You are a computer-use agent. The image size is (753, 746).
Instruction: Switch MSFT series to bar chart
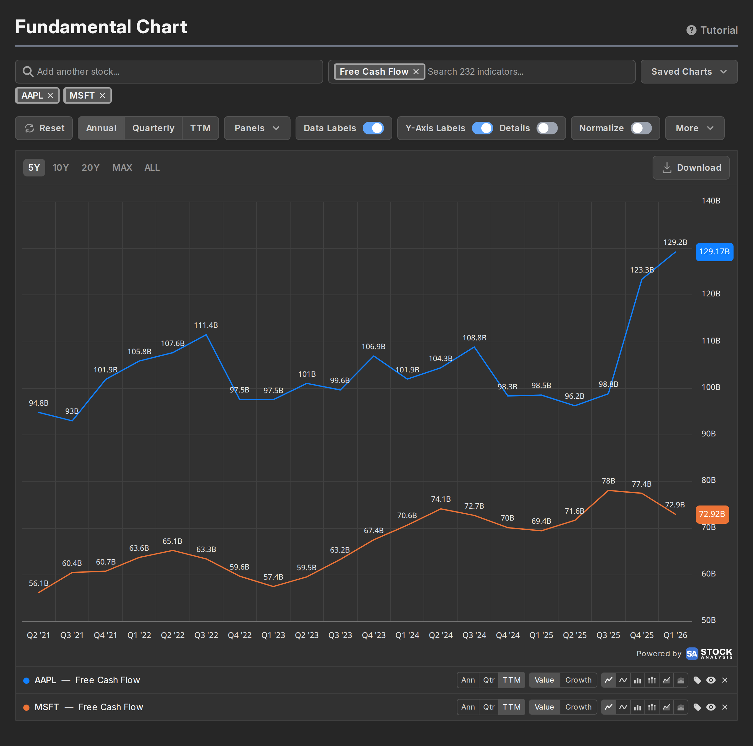tap(637, 707)
